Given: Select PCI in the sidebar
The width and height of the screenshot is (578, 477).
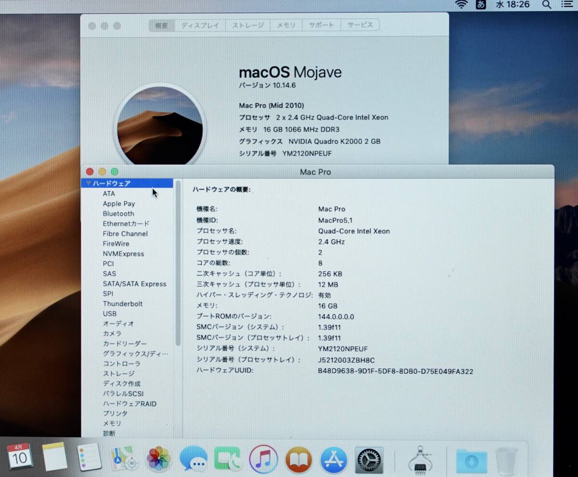Looking at the screenshot, I should pyautogui.click(x=108, y=264).
